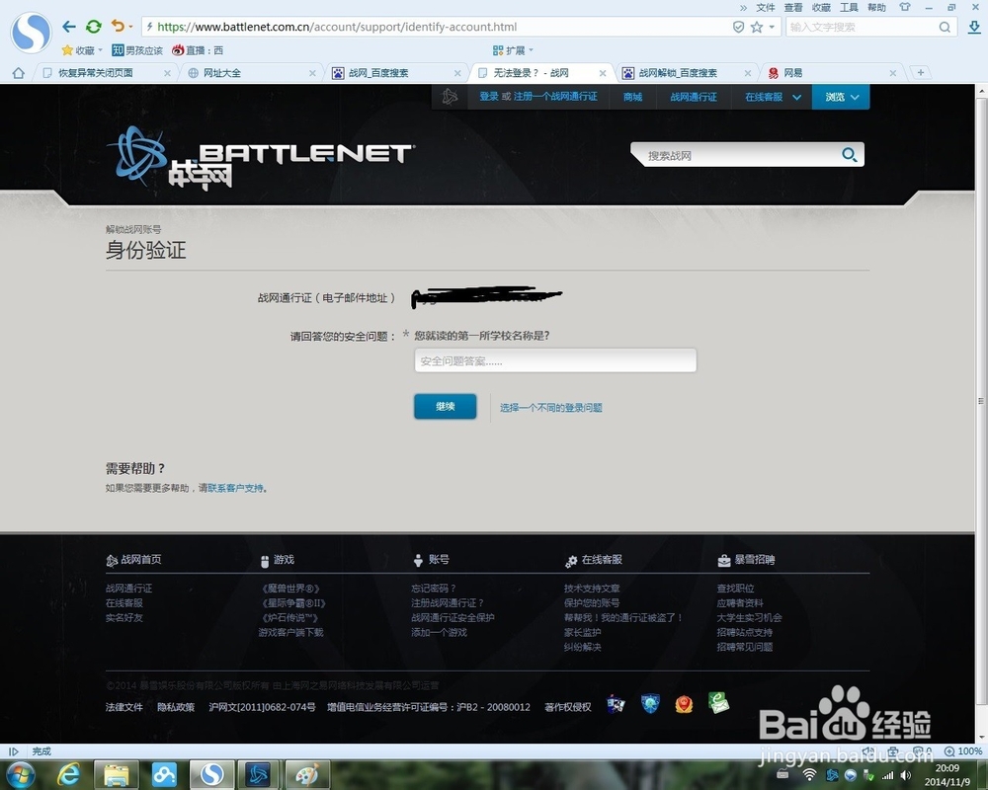The height and width of the screenshot is (790, 988).
Task: Open 男孩应该 bookmark
Action: [x=136, y=50]
